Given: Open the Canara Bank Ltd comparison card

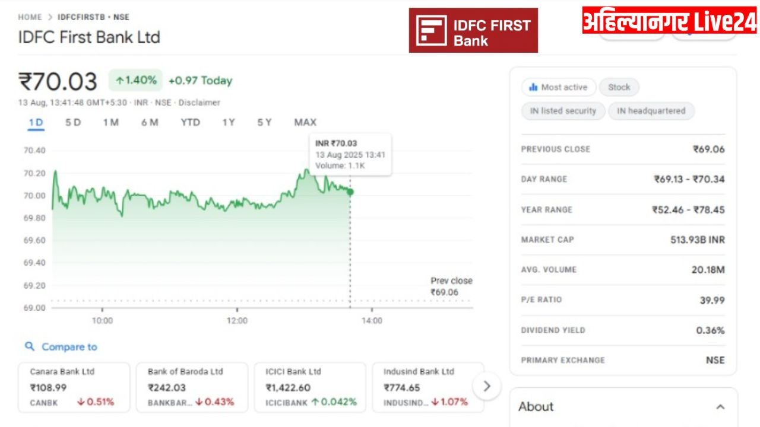Looking at the screenshot, I should coord(74,387).
